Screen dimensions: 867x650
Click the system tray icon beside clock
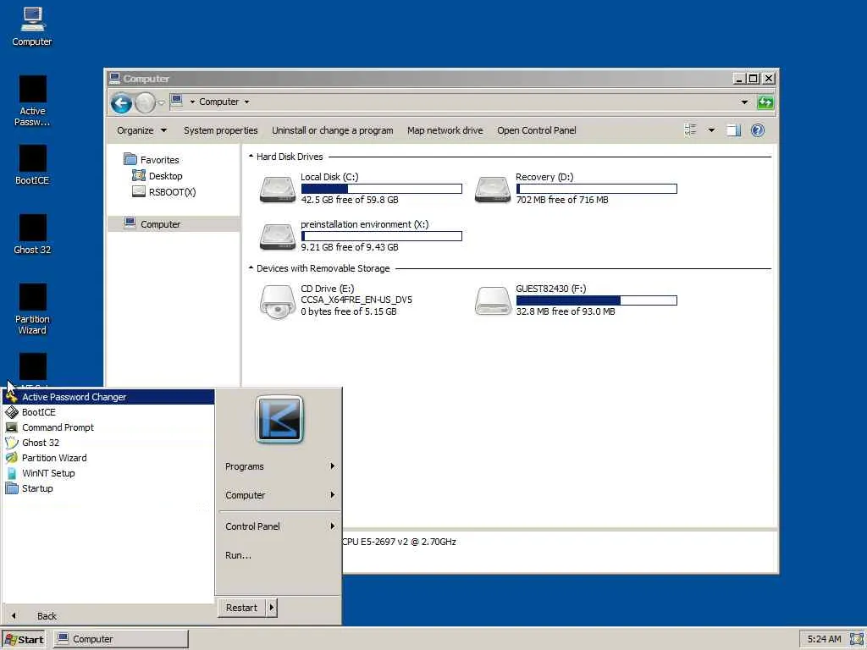click(x=857, y=639)
